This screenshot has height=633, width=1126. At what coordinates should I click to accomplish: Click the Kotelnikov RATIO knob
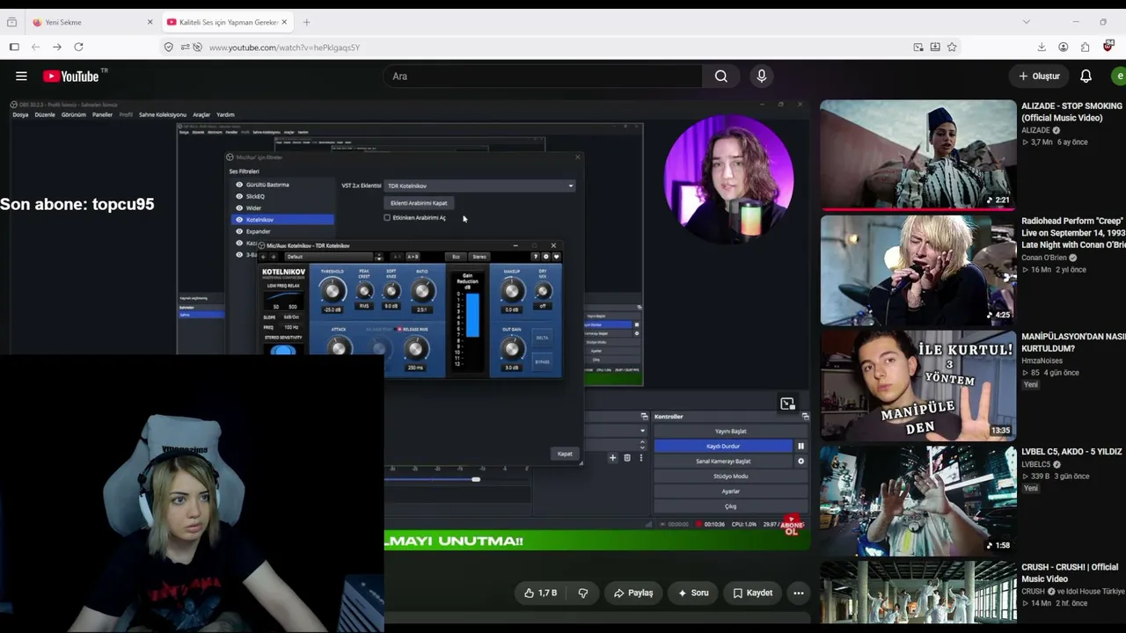point(422,290)
